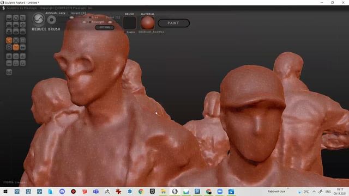349x196 pixels.
Task: Expand the system tray hidden icons chevron
Action: click(314, 192)
